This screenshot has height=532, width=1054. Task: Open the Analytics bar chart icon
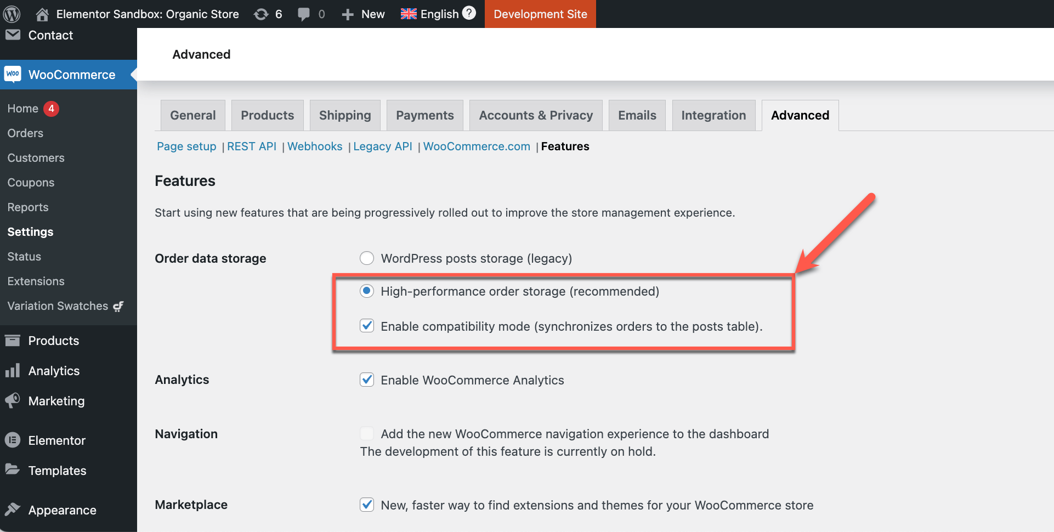[x=13, y=370]
